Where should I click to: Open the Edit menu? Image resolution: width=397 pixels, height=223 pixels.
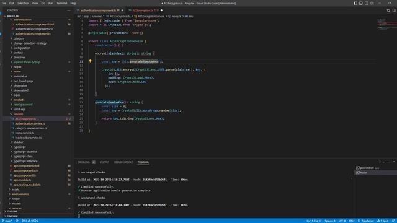point(12,3)
